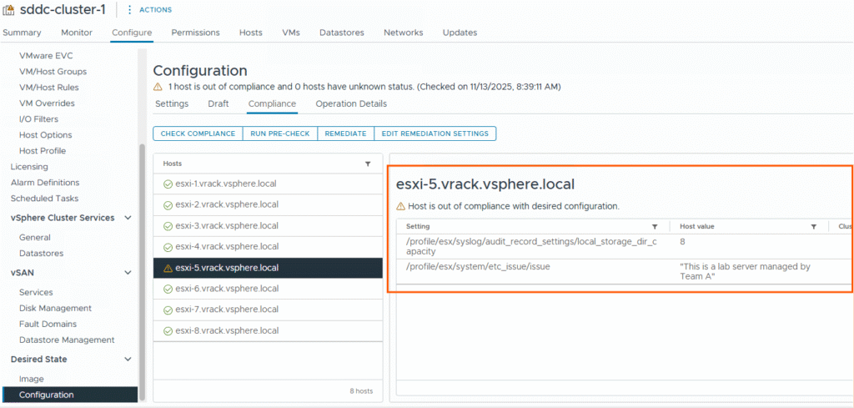Open the Actions kebab menu icon
Viewport: 854px width, 408px height.
click(129, 10)
